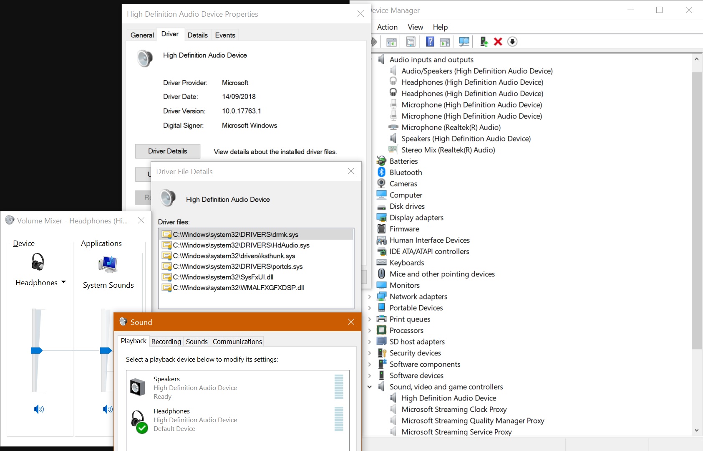Expand the Network adapters node

click(x=370, y=296)
